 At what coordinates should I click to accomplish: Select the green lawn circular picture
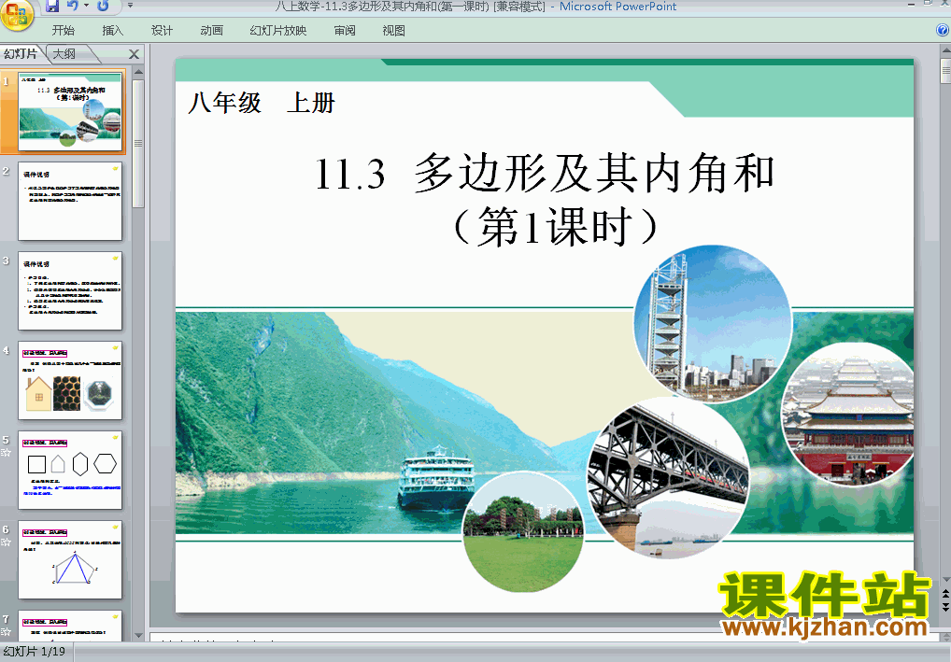[x=523, y=531]
